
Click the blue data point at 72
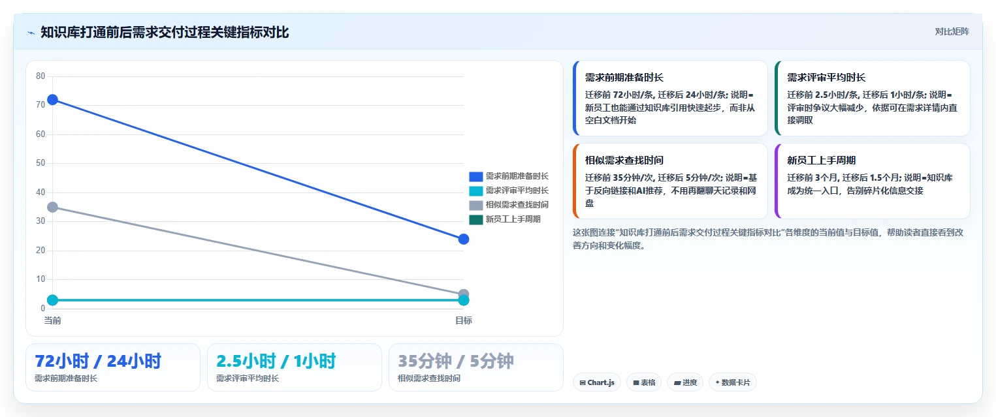pyautogui.click(x=52, y=99)
